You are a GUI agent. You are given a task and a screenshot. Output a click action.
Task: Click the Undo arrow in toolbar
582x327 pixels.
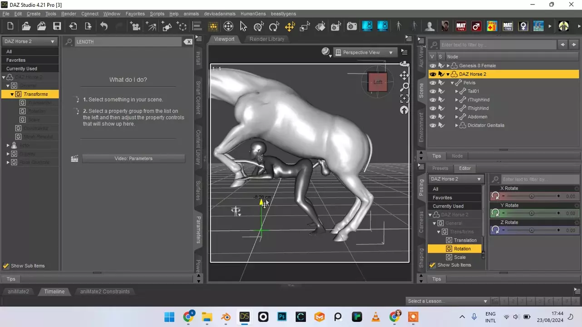coord(104,26)
